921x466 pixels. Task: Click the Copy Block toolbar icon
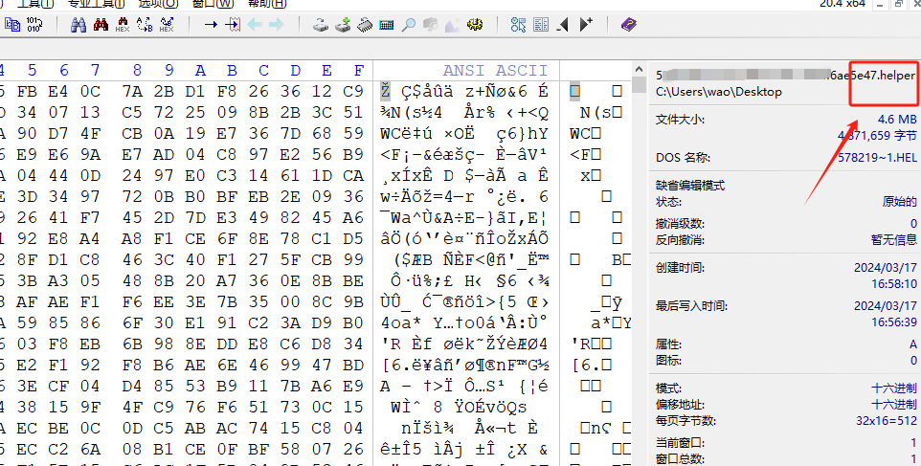(12, 25)
